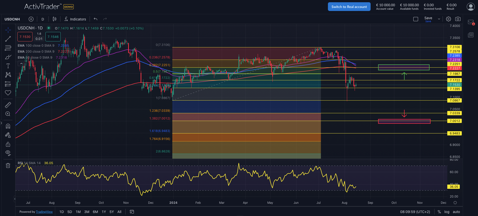Enable auto scale for the chart
Viewport: 478px width, 216px height.
456,212
